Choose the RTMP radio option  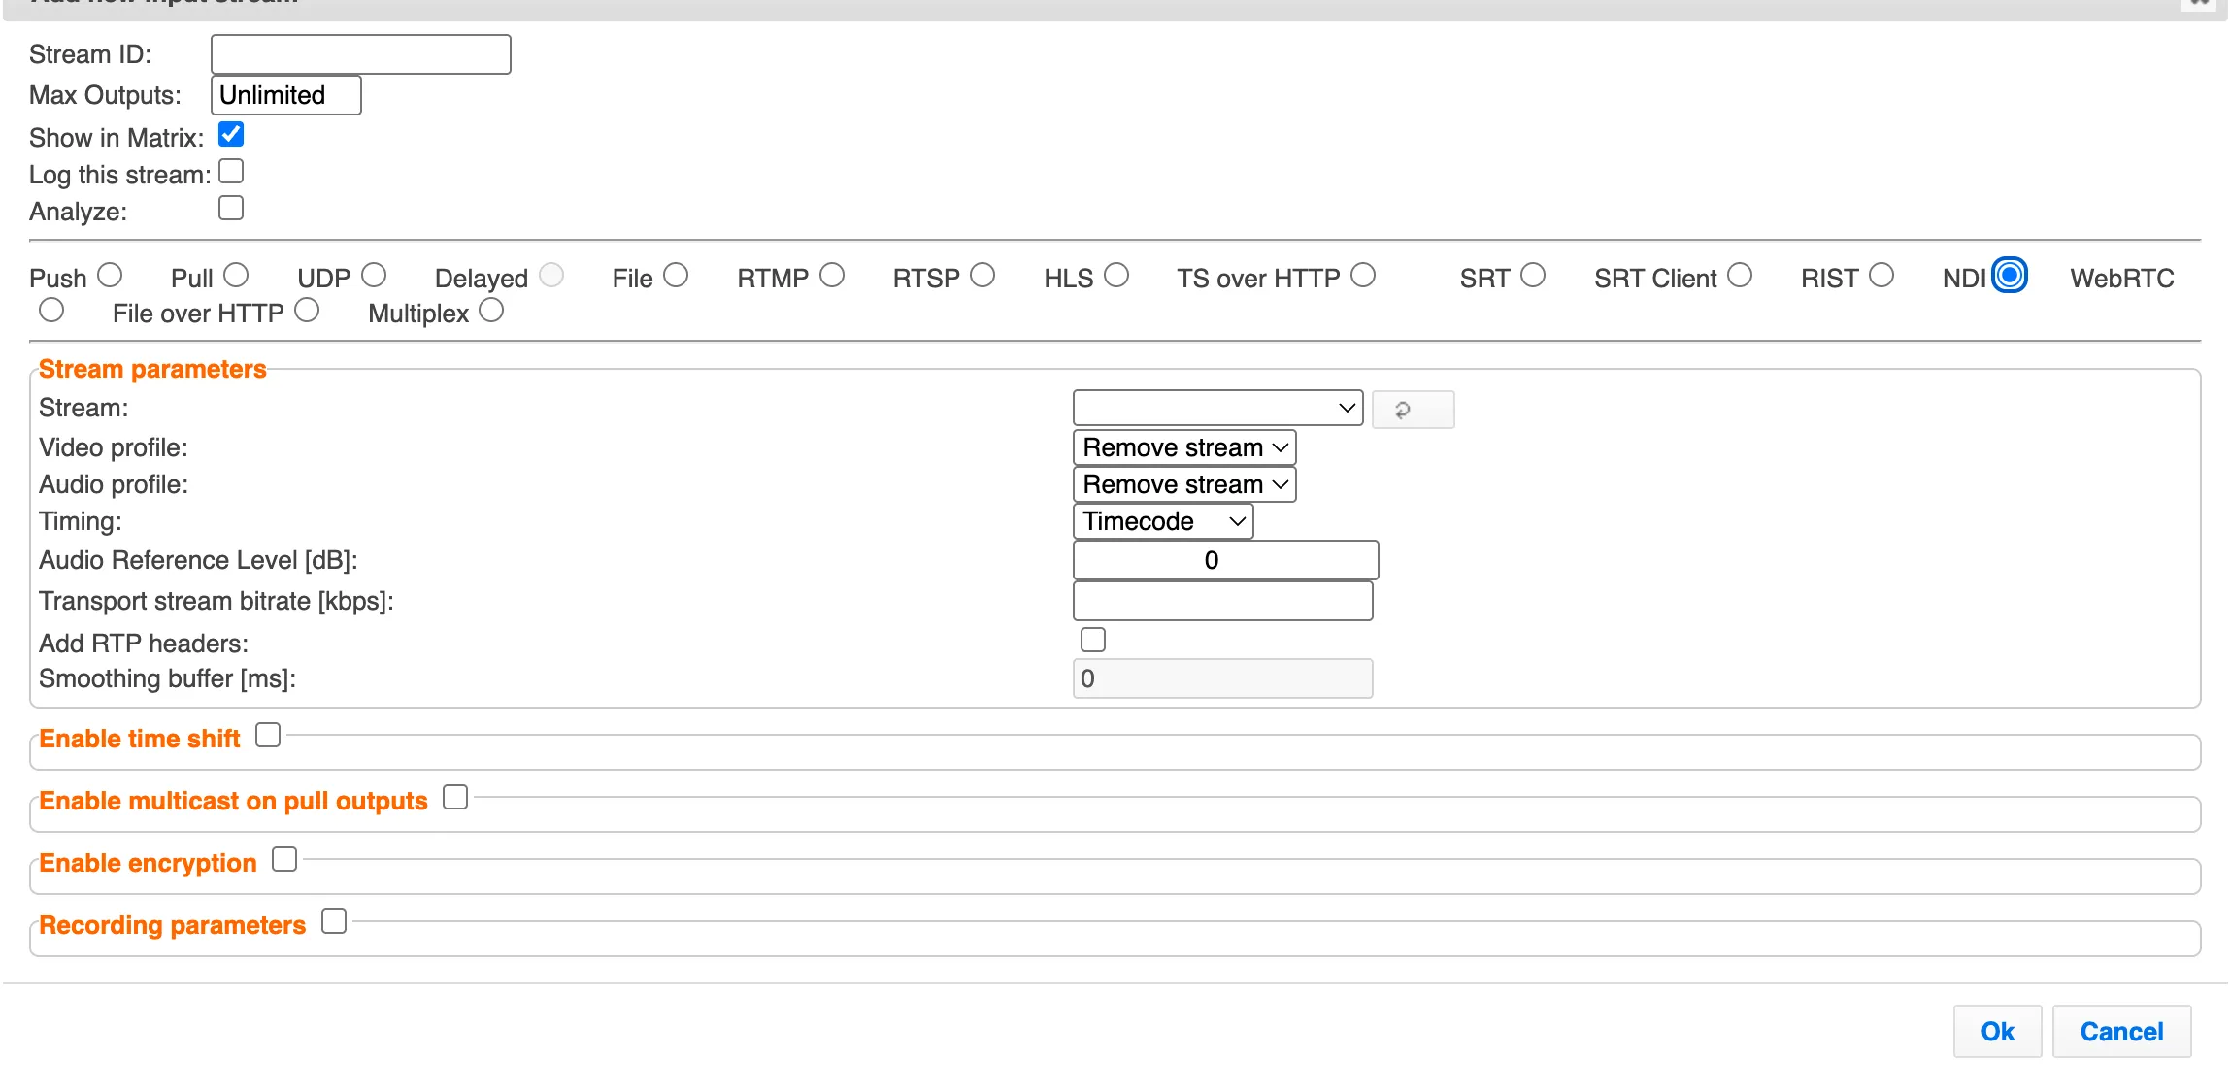click(x=832, y=276)
